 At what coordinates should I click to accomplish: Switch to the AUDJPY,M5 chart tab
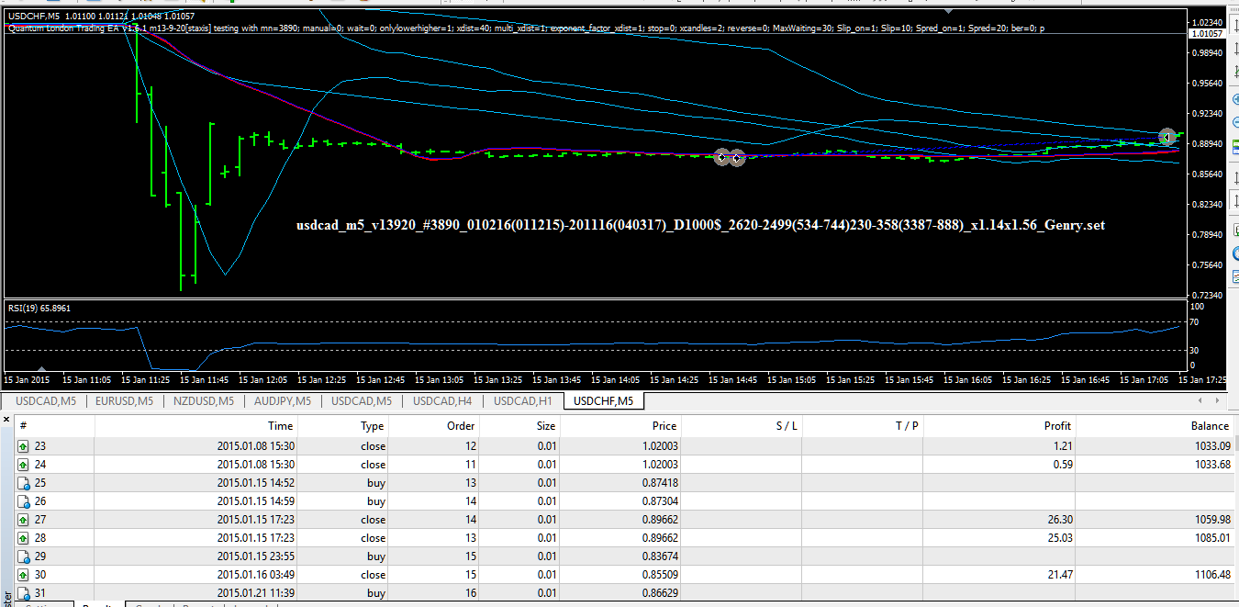282,401
